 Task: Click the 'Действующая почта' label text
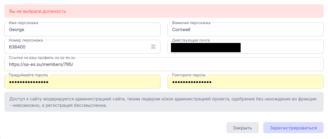click(191, 40)
